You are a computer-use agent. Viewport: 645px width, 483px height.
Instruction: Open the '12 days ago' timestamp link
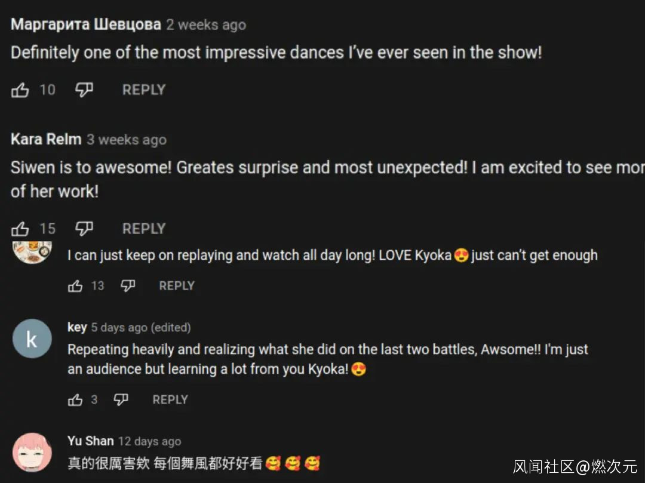150,441
